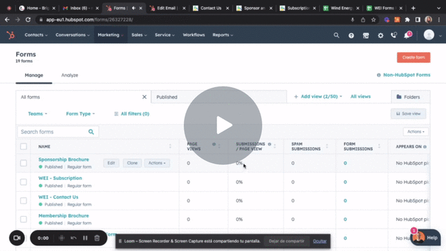Screen dimensions: 446x251
Task: Click the search forms magnifier icon
Action: (x=91, y=132)
